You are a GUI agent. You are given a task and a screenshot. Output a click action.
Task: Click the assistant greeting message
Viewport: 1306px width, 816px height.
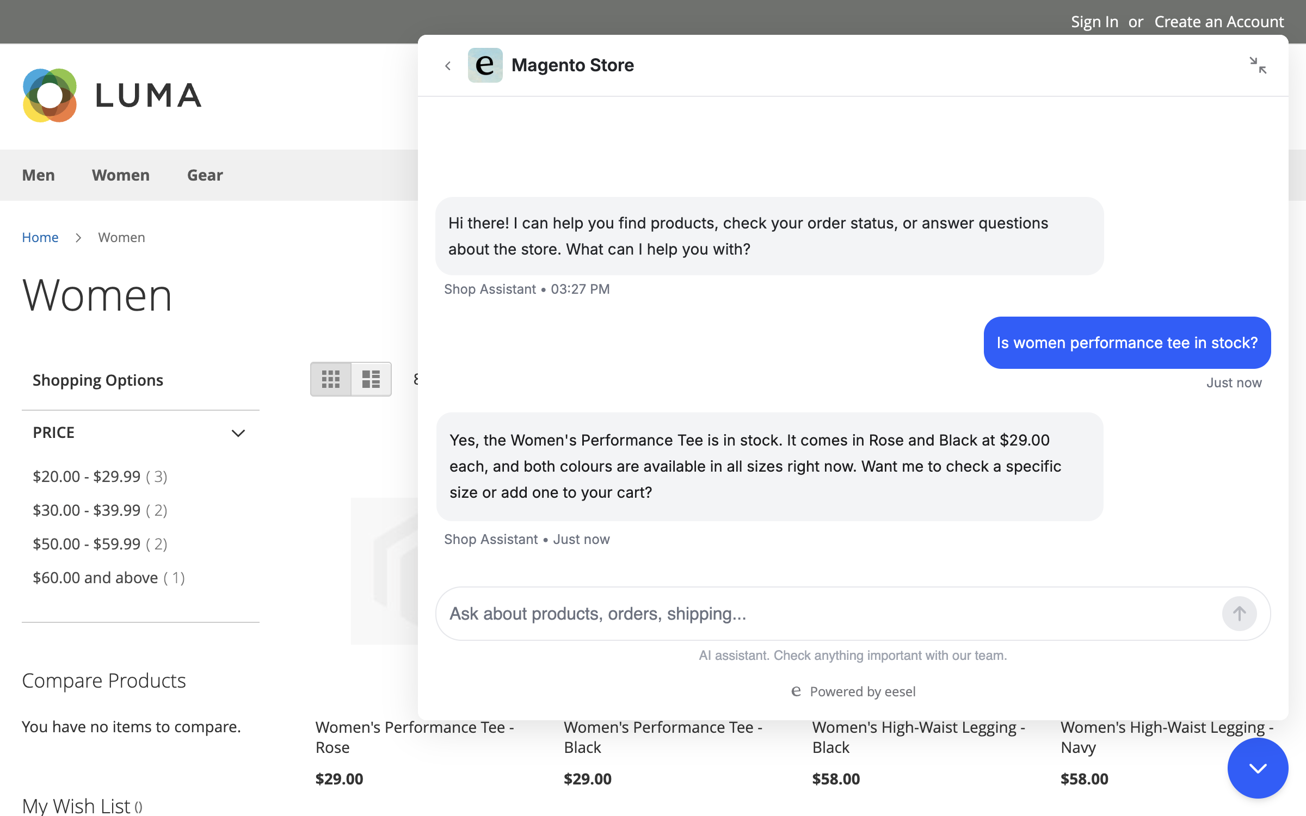[x=769, y=236]
